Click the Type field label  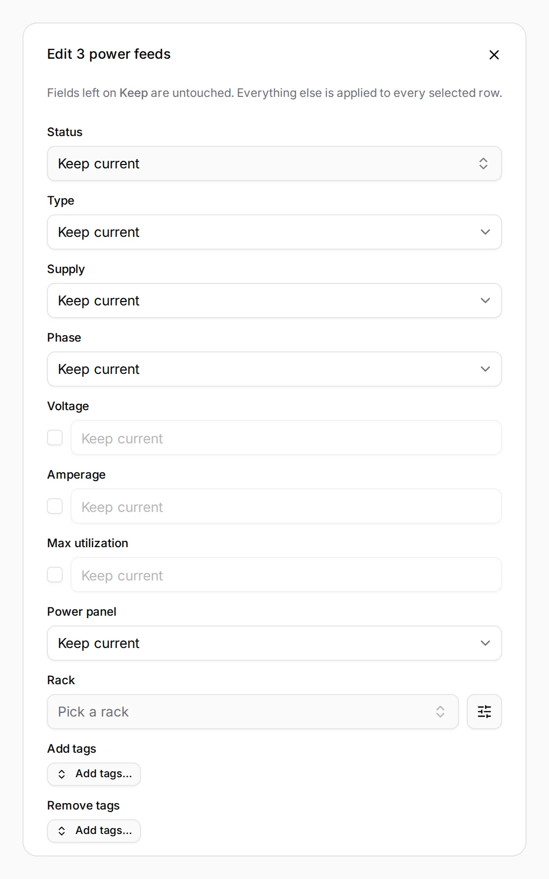(61, 201)
